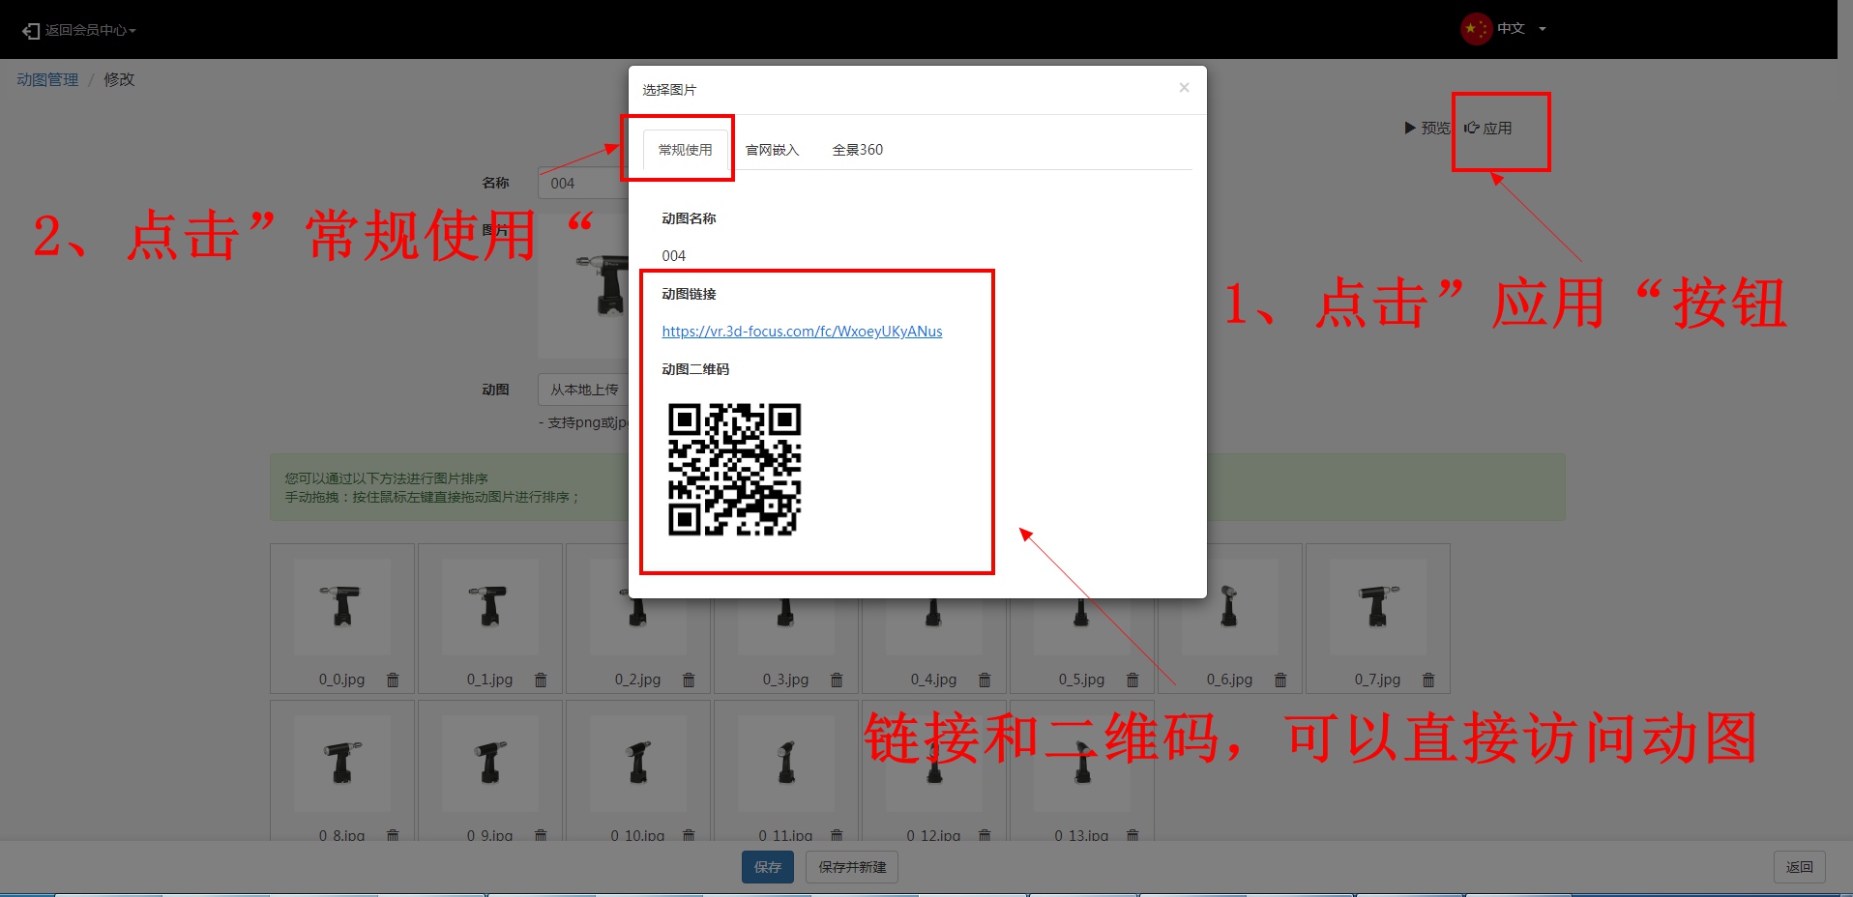Open the vr.3d-focus.com animation link
Screen dimensions: 1853x897
802,332
